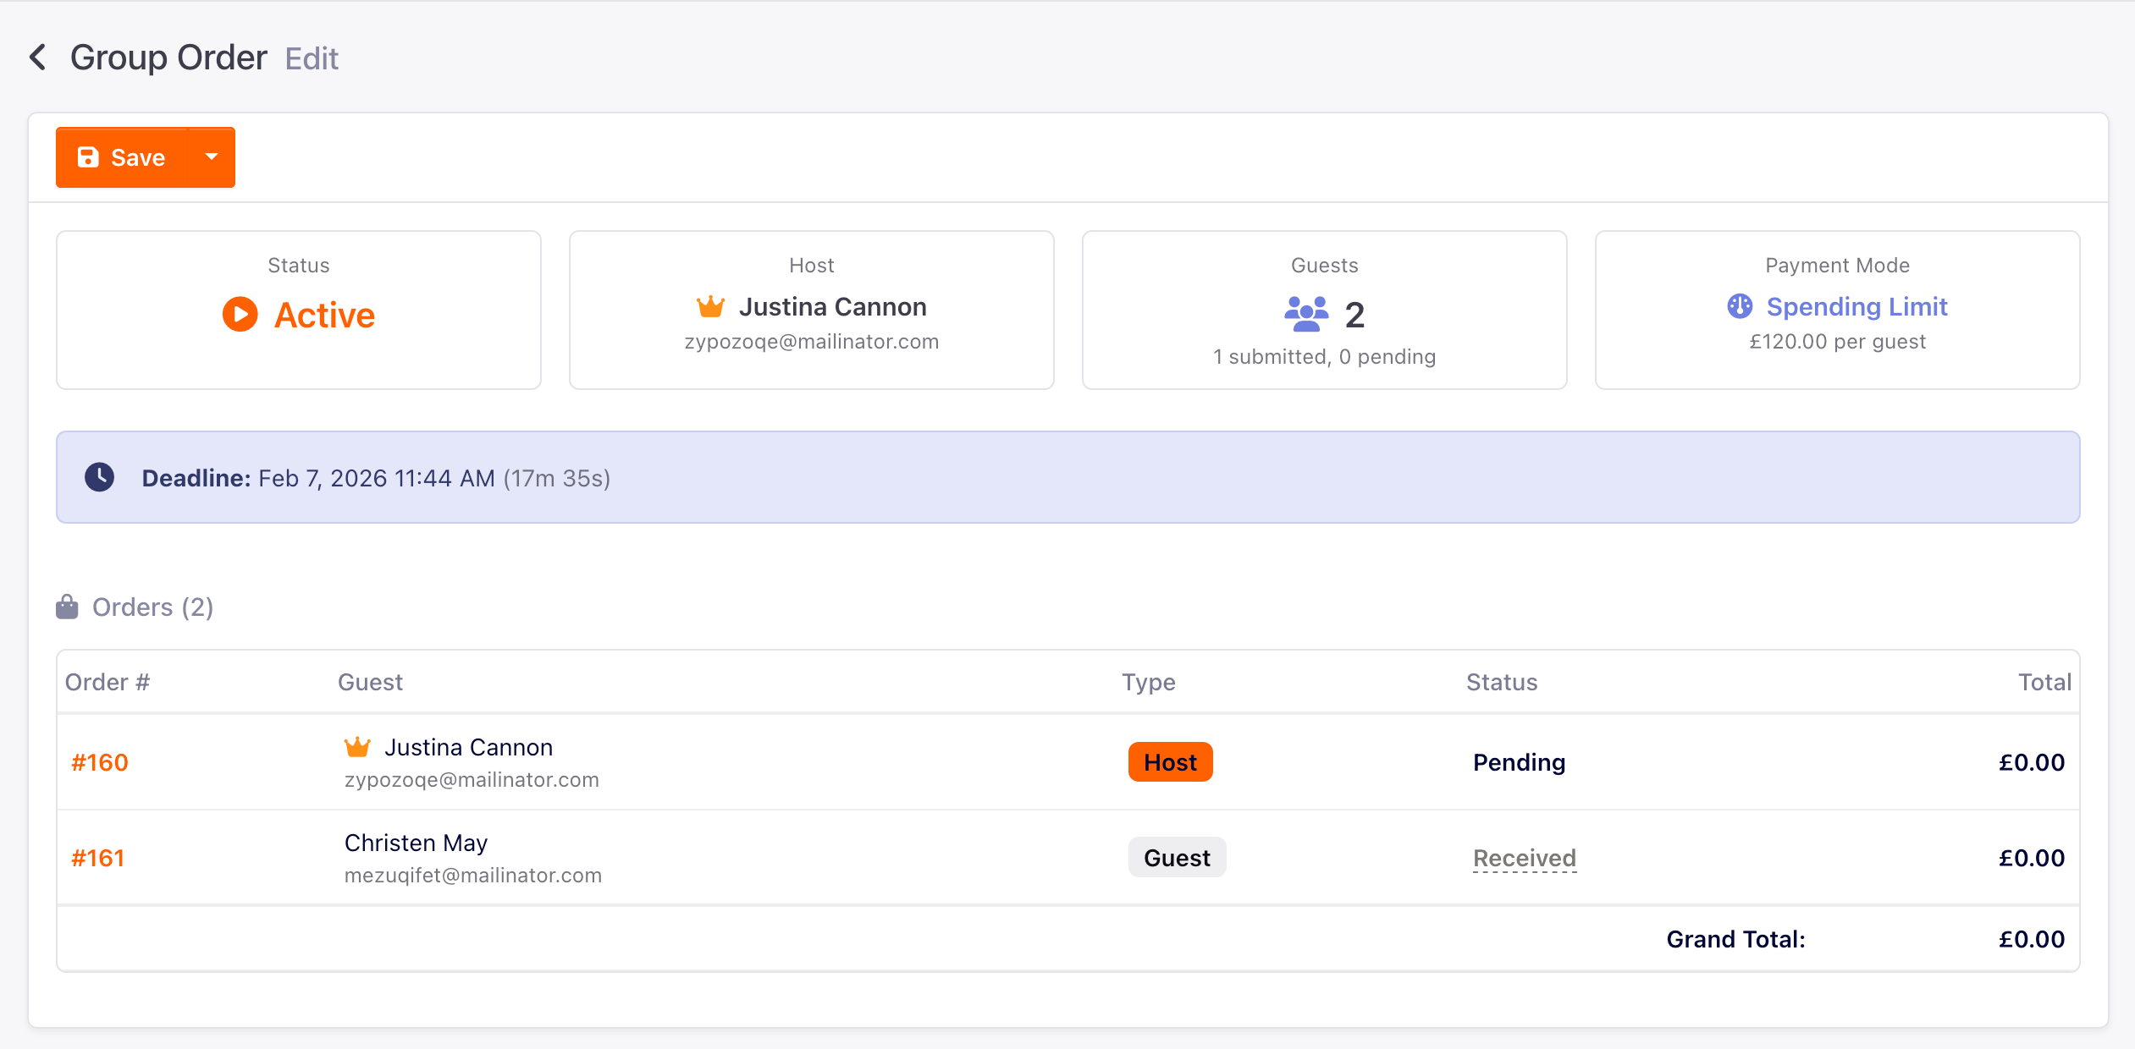Click mezuqifet@mailinator.com email
2135x1049 pixels.
pyautogui.click(x=473, y=876)
